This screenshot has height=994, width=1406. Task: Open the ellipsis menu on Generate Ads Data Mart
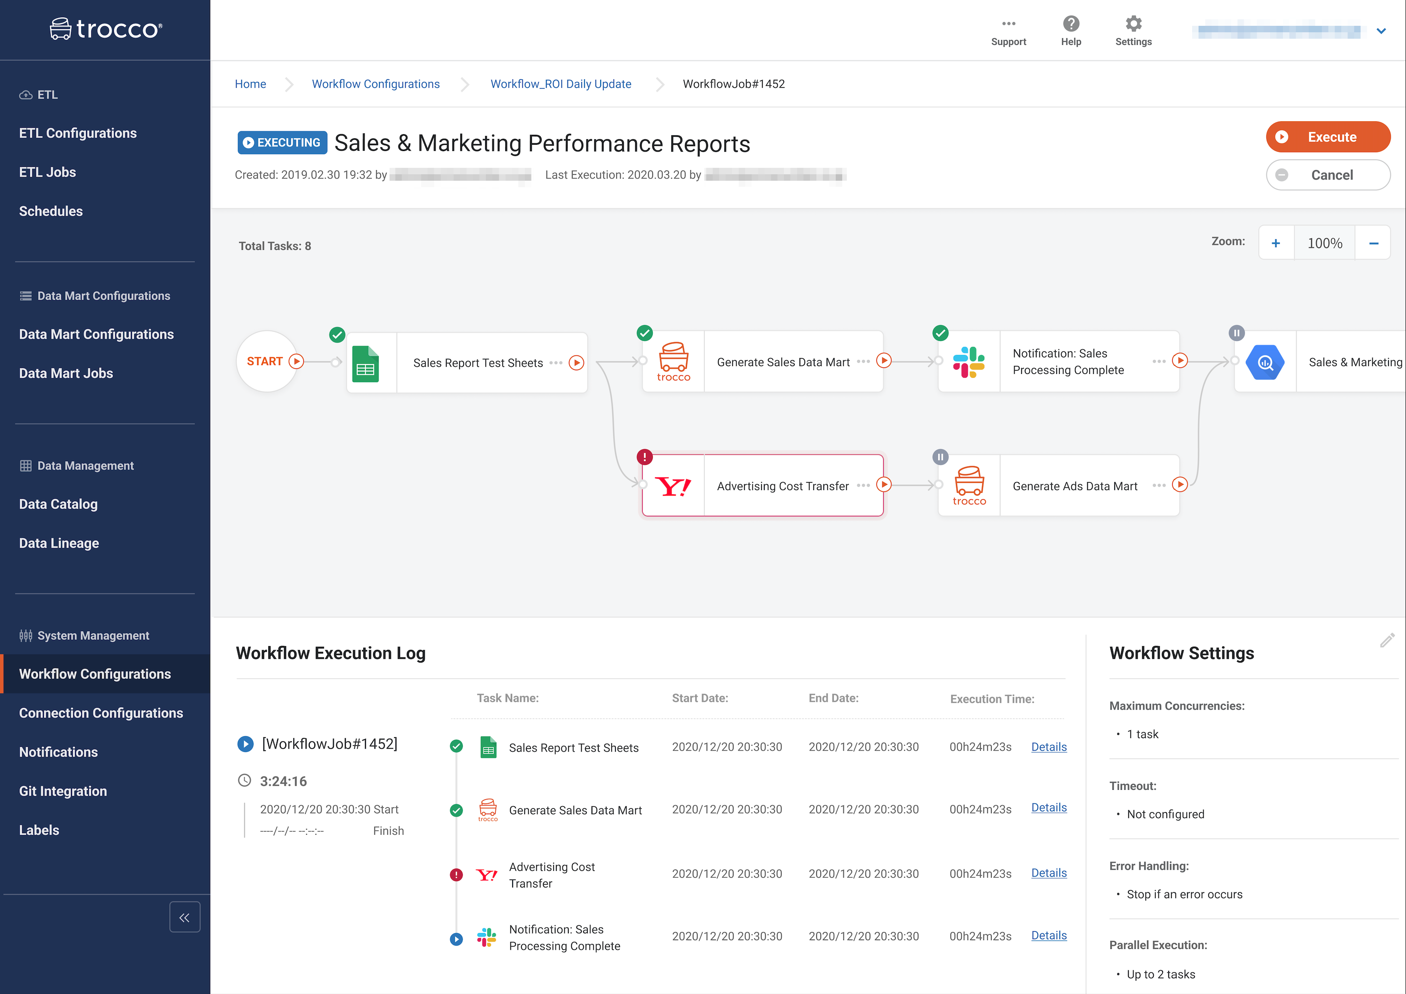(x=1158, y=485)
